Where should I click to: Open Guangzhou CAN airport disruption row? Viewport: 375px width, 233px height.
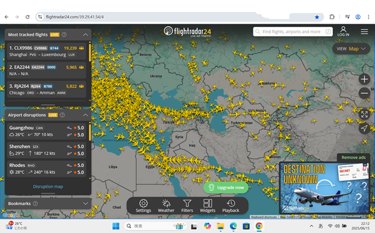click(x=46, y=131)
